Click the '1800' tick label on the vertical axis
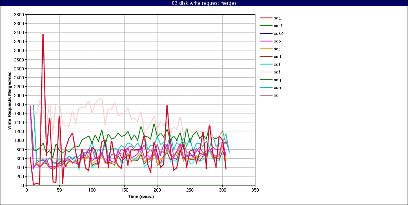Viewport: 408px width, 205px height. [x=20, y=104]
